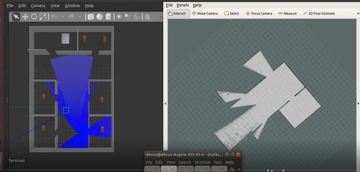
Task: Choose the RViz 2D Pose Estimate tool
Action: [x=318, y=13]
